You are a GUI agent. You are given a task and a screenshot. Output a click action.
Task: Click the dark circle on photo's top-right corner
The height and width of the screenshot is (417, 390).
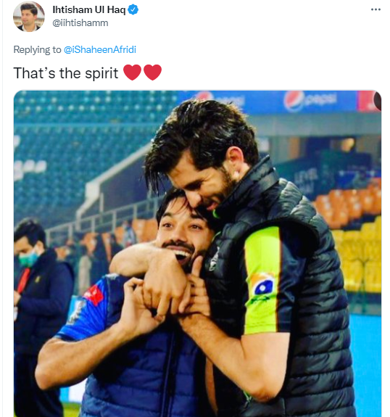(x=378, y=100)
